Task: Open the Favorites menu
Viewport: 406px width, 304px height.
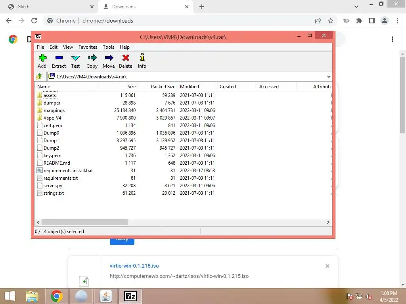Action: tap(88, 47)
